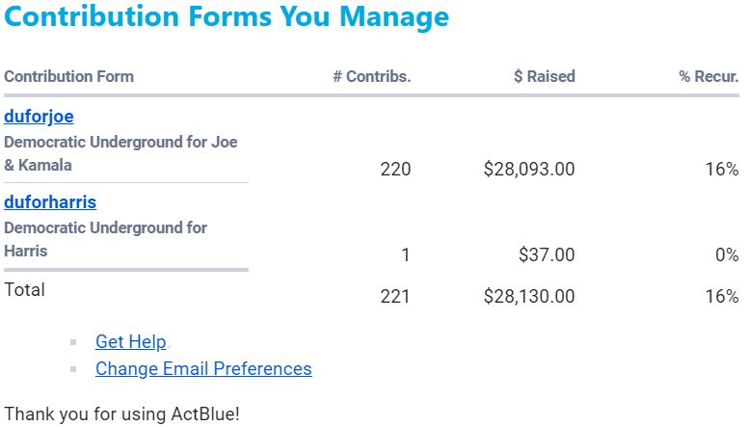Click the $ Raised column header
Viewport: 749px width, 427px height.
point(544,76)
